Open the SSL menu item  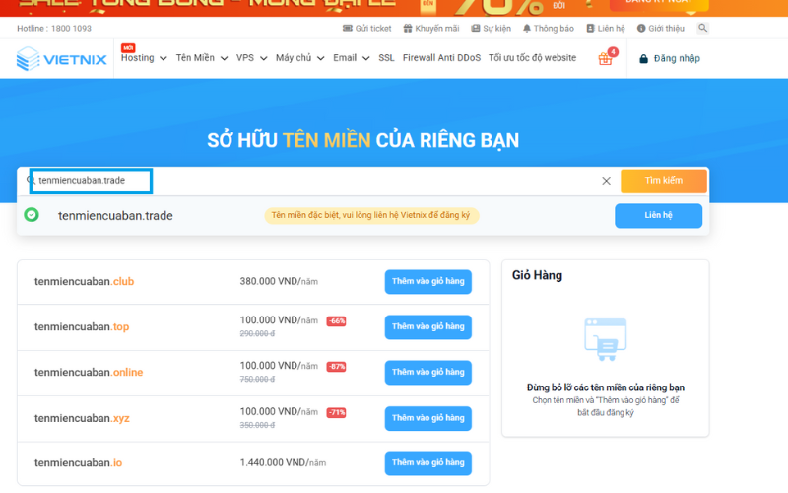(386, 58)
